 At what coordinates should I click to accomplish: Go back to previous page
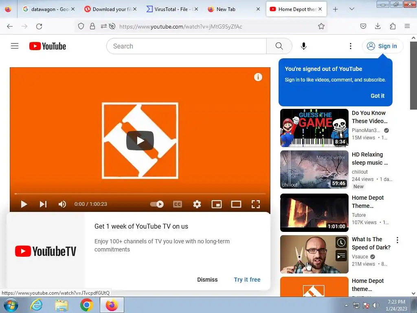click(x=10, y=26)
